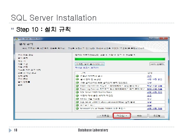This screenshot has height=137, width=183.
Task: Select 설치 지원 규칙 step in left pane
Action: coord(25,55)
